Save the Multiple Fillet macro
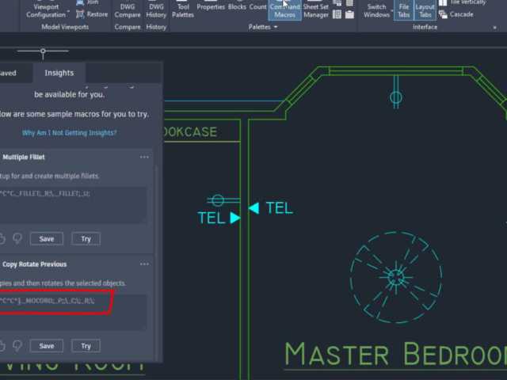The height and width of the screenshot is (380, 507). pyautogui.click(x=47, y=238)
